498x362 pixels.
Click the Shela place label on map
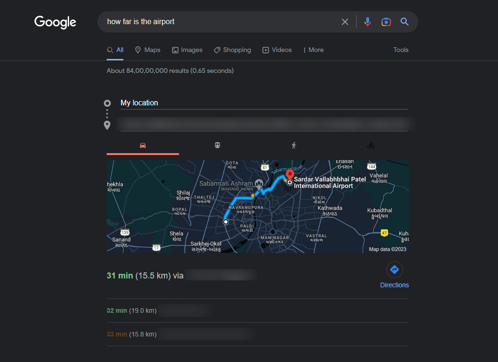click(x=176, y=236)
